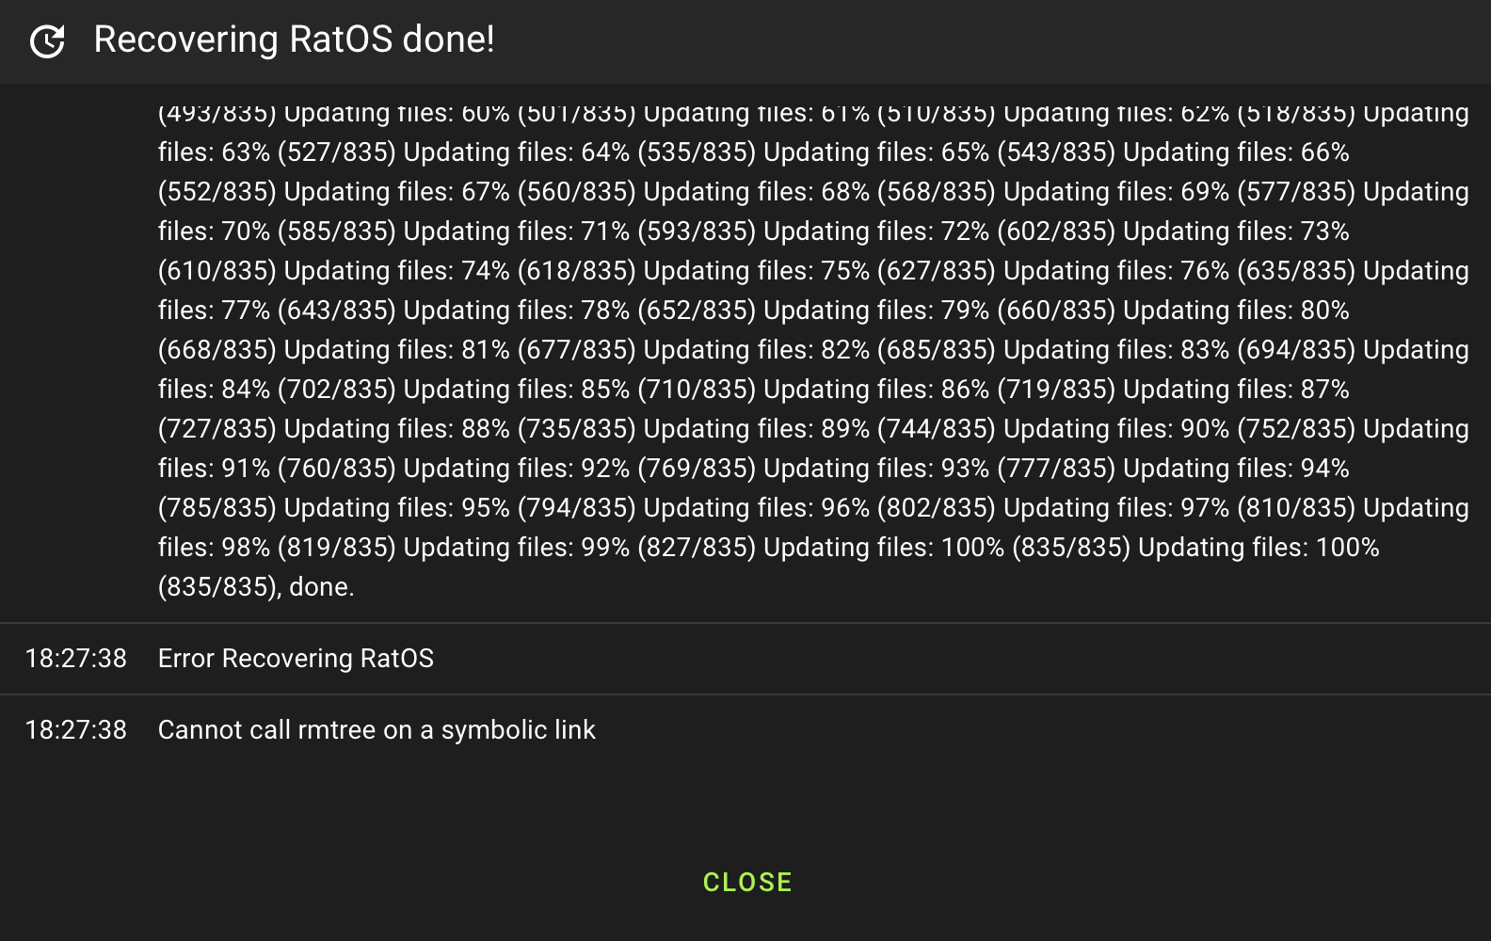Click the "Error Recovering RatOS" log message
Viewport: 1491px width, 941px height.
point(296,658)
